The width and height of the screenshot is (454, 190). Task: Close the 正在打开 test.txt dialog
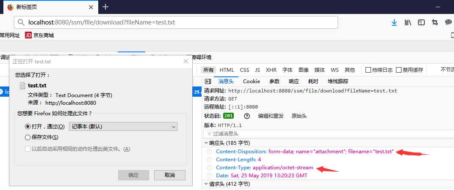[x=186, y=61]
